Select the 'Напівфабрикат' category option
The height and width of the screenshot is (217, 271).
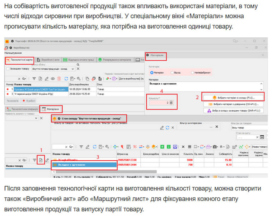192,73
